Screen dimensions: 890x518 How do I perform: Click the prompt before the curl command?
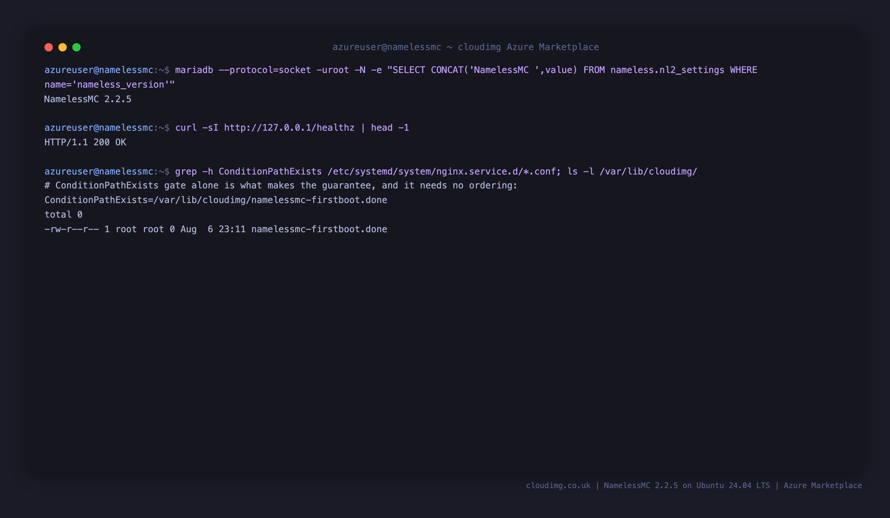pyautogui.click(x=107, y=128)
